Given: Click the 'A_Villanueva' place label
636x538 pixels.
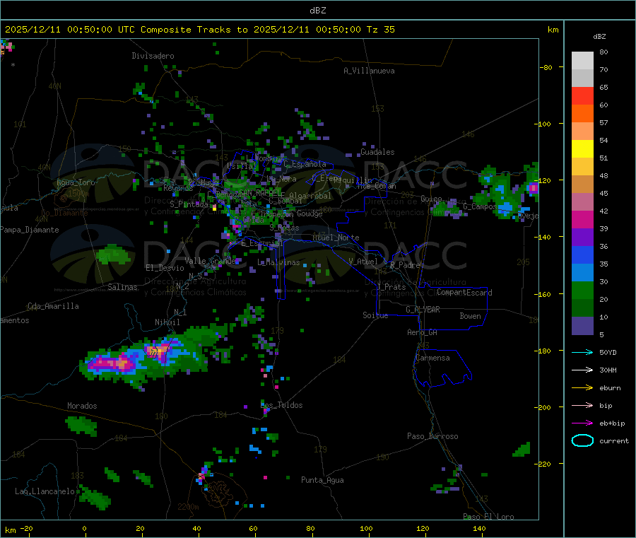Looking at the screenshot, I should (x=369, y=71).
